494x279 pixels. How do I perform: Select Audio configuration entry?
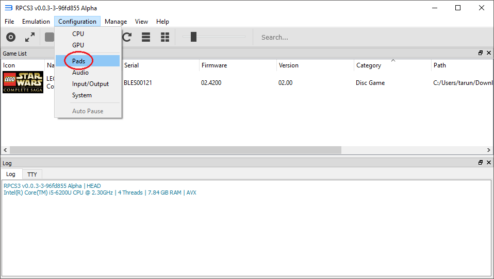pyautogui.click(x=88, y=73)
